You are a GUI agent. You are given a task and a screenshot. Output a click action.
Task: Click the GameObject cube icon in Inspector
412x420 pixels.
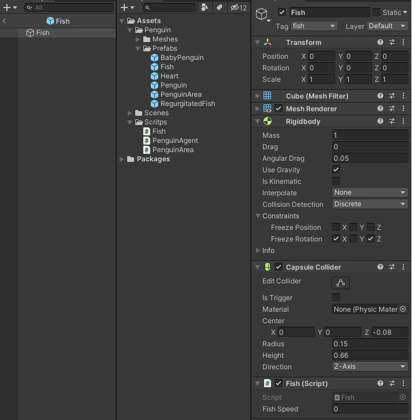pos(262,14)
